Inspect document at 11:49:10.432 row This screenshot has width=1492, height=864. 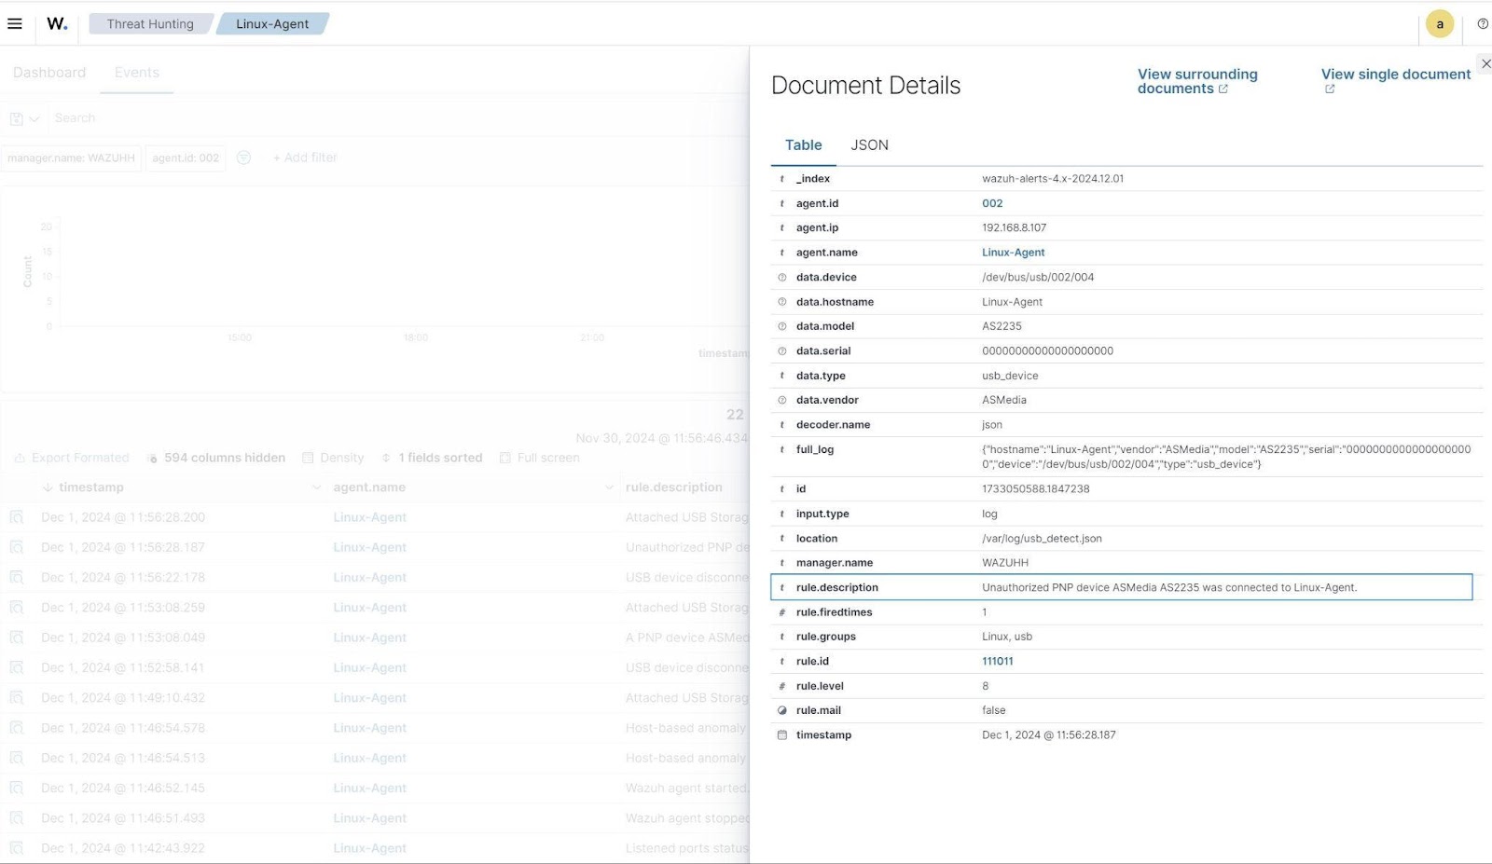click(x=16, y=698)
